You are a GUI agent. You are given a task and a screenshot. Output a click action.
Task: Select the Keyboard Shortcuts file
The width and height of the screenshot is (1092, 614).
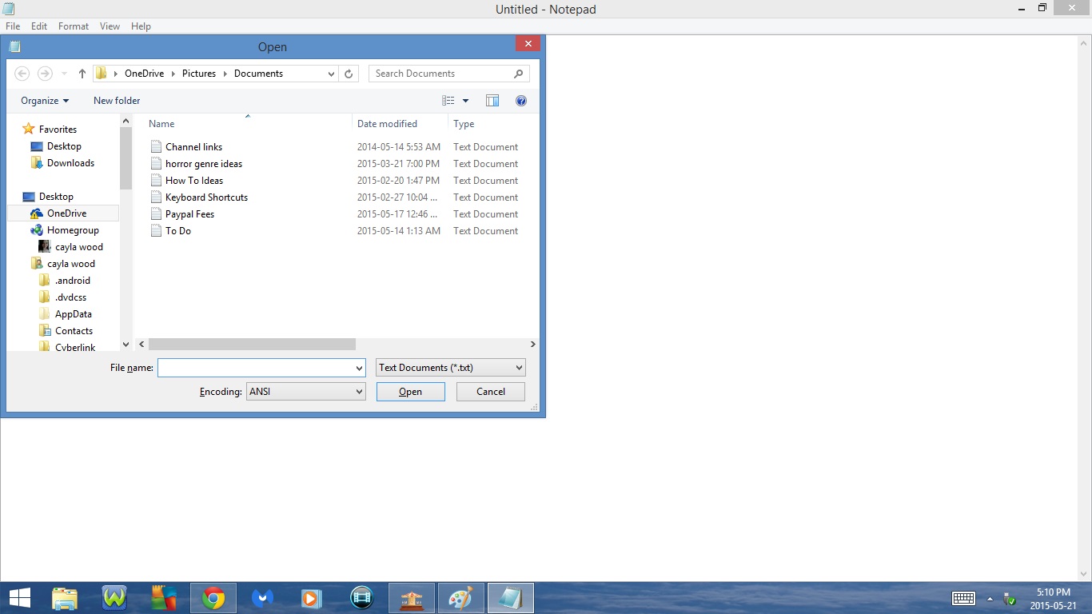[x=206, y=197]
